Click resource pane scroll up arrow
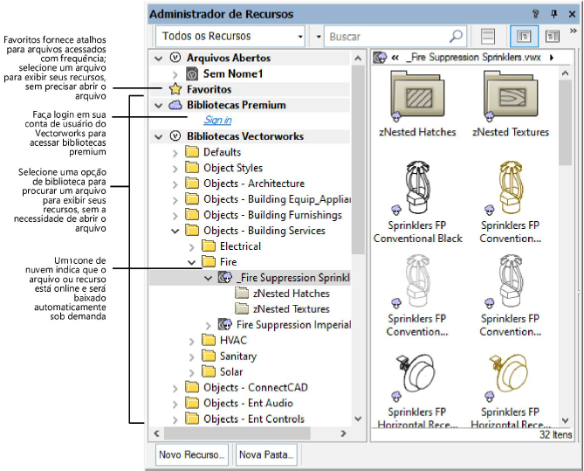Viewport: 584px width, 471px height. [565, 73]
